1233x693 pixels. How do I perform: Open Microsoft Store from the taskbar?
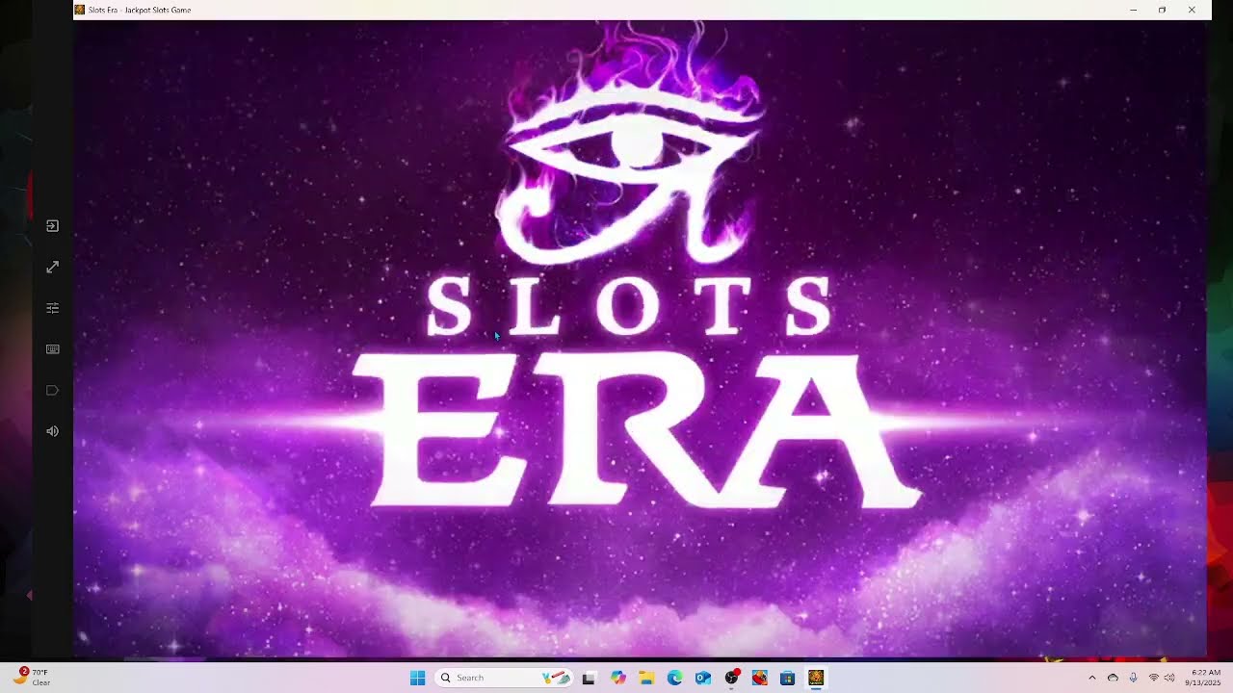[x=788, y=678]
